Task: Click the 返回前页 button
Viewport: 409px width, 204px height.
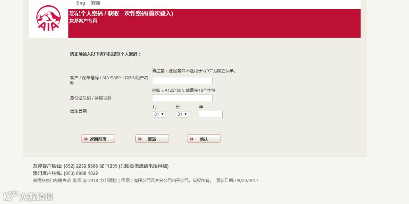Action: point(98,139)
